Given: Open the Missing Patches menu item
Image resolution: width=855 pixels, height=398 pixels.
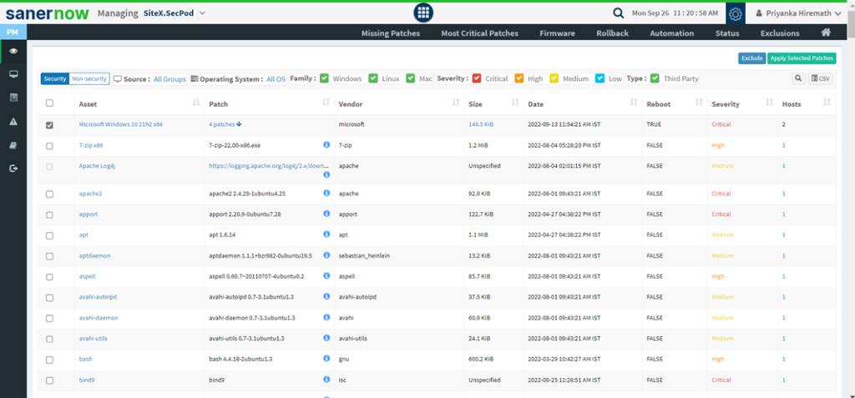Looking at the screenshot, I should pyautogui.click(x=390, y=33).
